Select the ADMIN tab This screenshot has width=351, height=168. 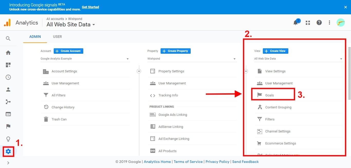click(35, 37)
